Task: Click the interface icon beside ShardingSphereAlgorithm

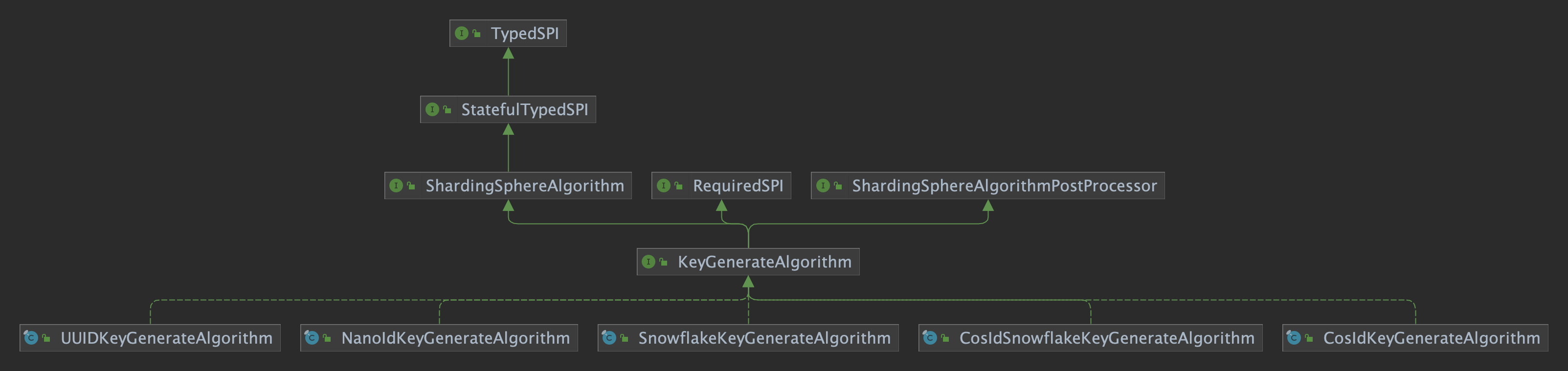Action: click(396, 186)
